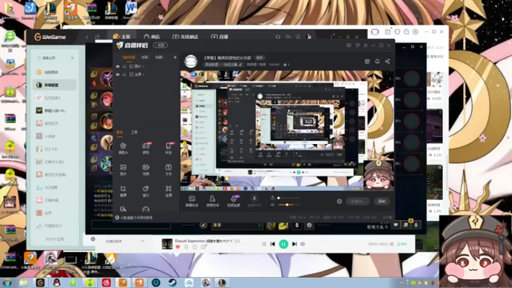Open the WeGame icon in the Windows taskbar

click(40, 282)
